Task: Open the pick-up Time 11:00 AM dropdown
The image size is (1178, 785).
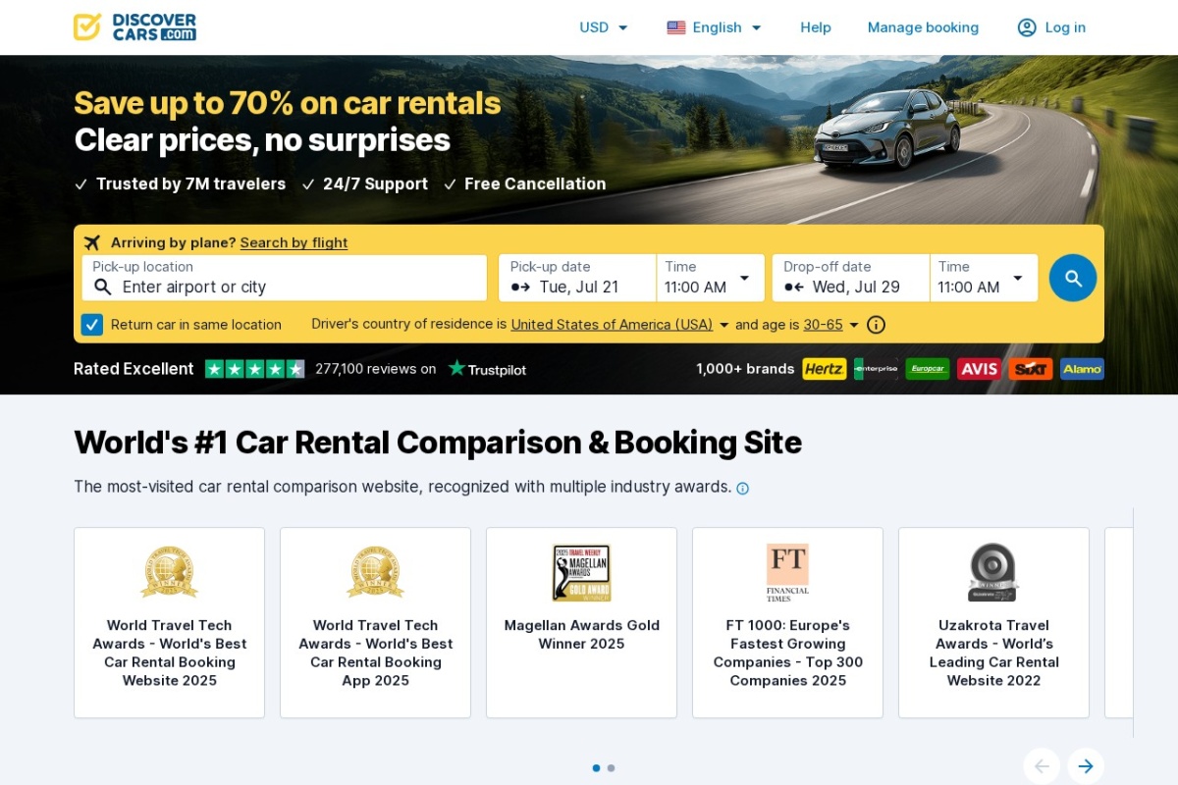Action: coord(710,278)
